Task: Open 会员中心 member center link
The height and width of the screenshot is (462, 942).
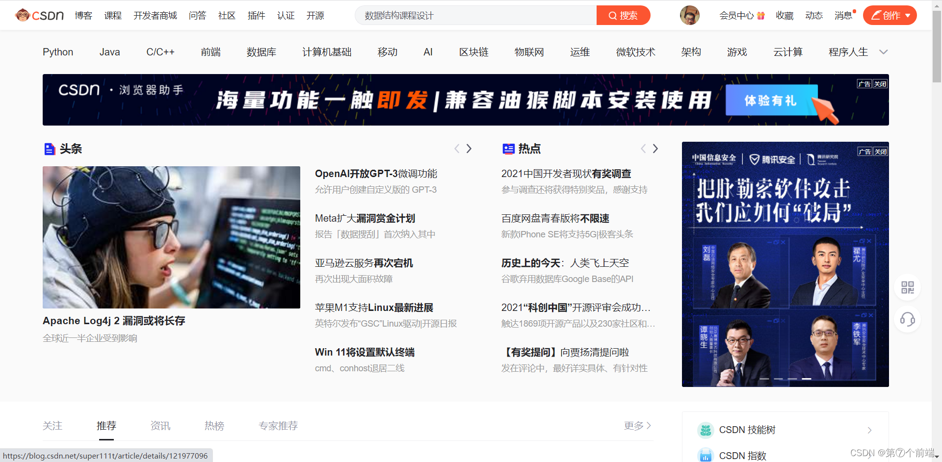Action: tap(736, 16)
